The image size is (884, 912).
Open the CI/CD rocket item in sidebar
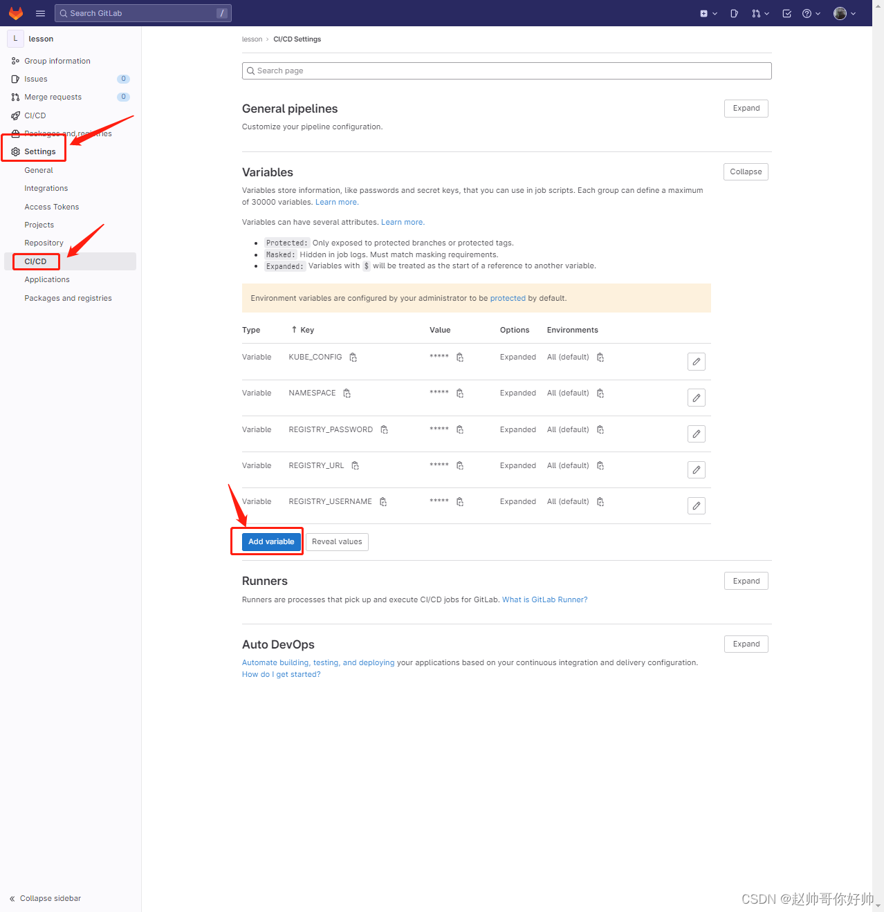[35, 115]
